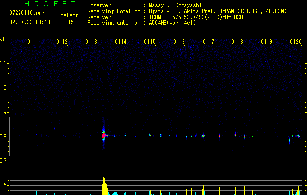The height and width of the screenshot is (195, 307).
Task: Click the "Receiving antenna" label
Action: tap(112, 23)
